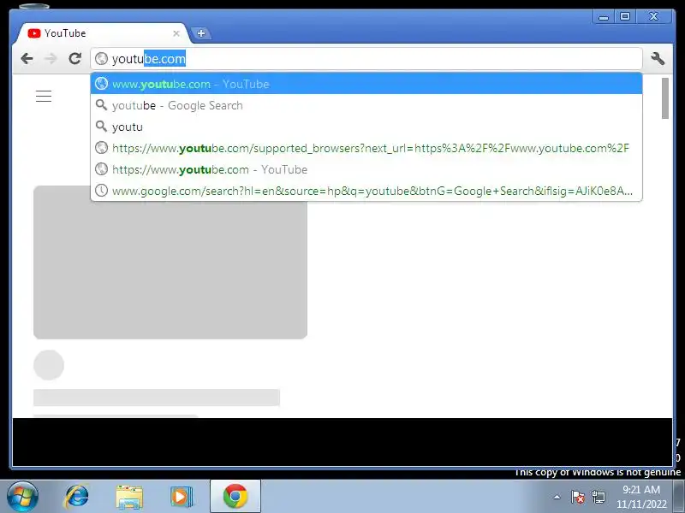Select the supported_browsers URL suggestion
The width and height of the screenshot is (685, 513).
[x=366, y=148]
